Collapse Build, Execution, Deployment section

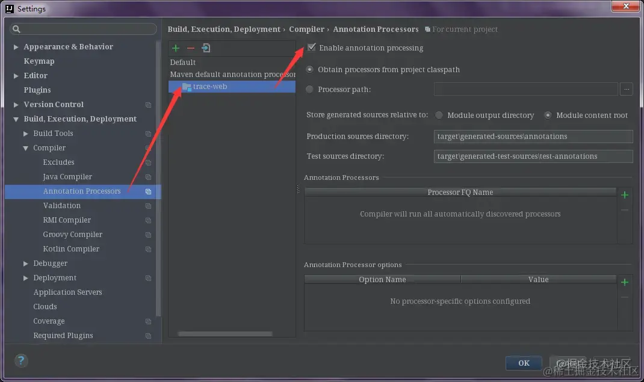pyautogui.click(x=16, y=119)
